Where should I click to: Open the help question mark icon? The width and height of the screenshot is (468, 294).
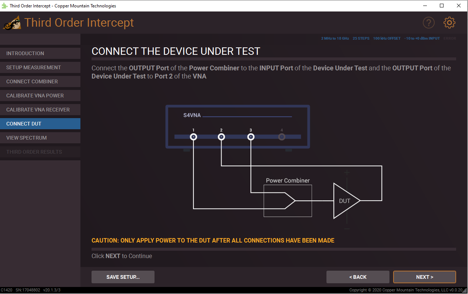(429, 23)
